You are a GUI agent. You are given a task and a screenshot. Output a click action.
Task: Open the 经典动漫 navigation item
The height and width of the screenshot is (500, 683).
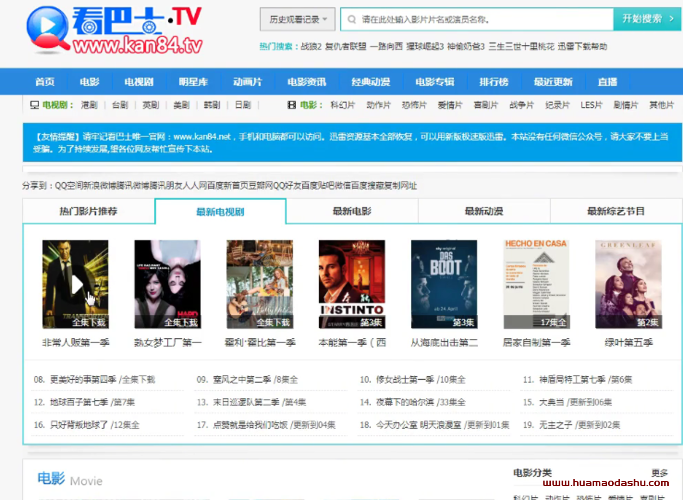click(371, 82)
